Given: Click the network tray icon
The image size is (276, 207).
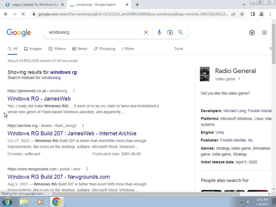Looking at the screenshot, I should [x=242, y=202].
